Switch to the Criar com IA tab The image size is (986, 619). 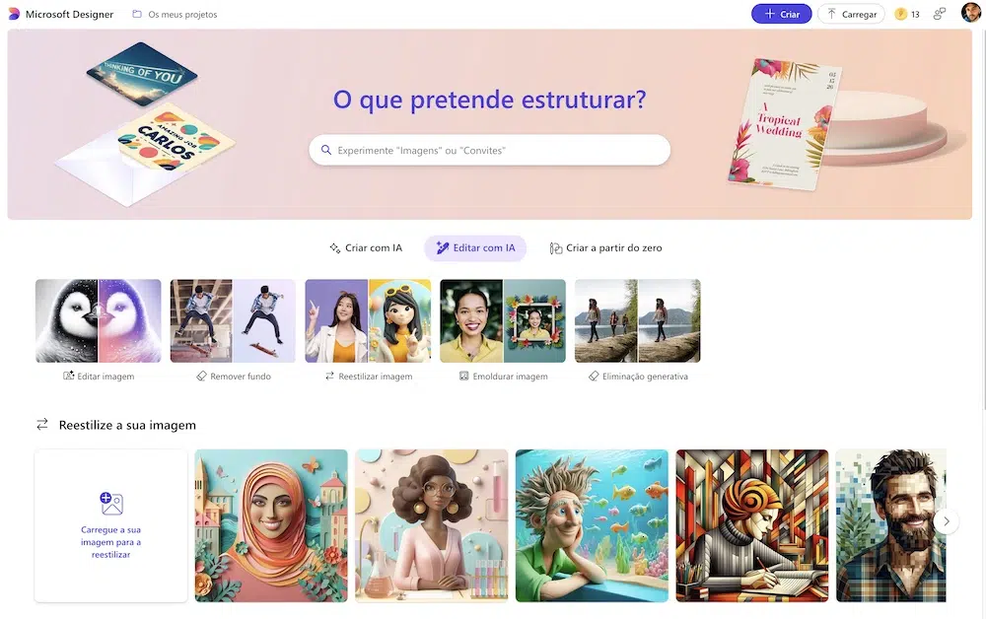tap(366, 247)
